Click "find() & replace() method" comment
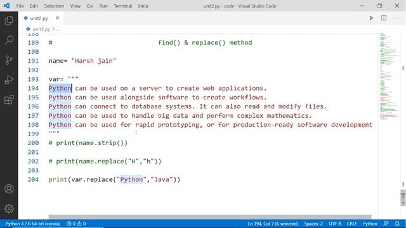 [x=205, y=42]
